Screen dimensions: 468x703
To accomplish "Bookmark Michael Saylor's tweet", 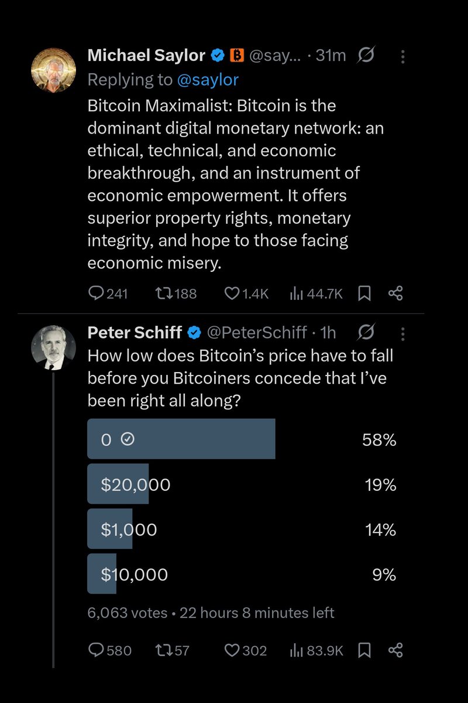I will coord(364,294).
